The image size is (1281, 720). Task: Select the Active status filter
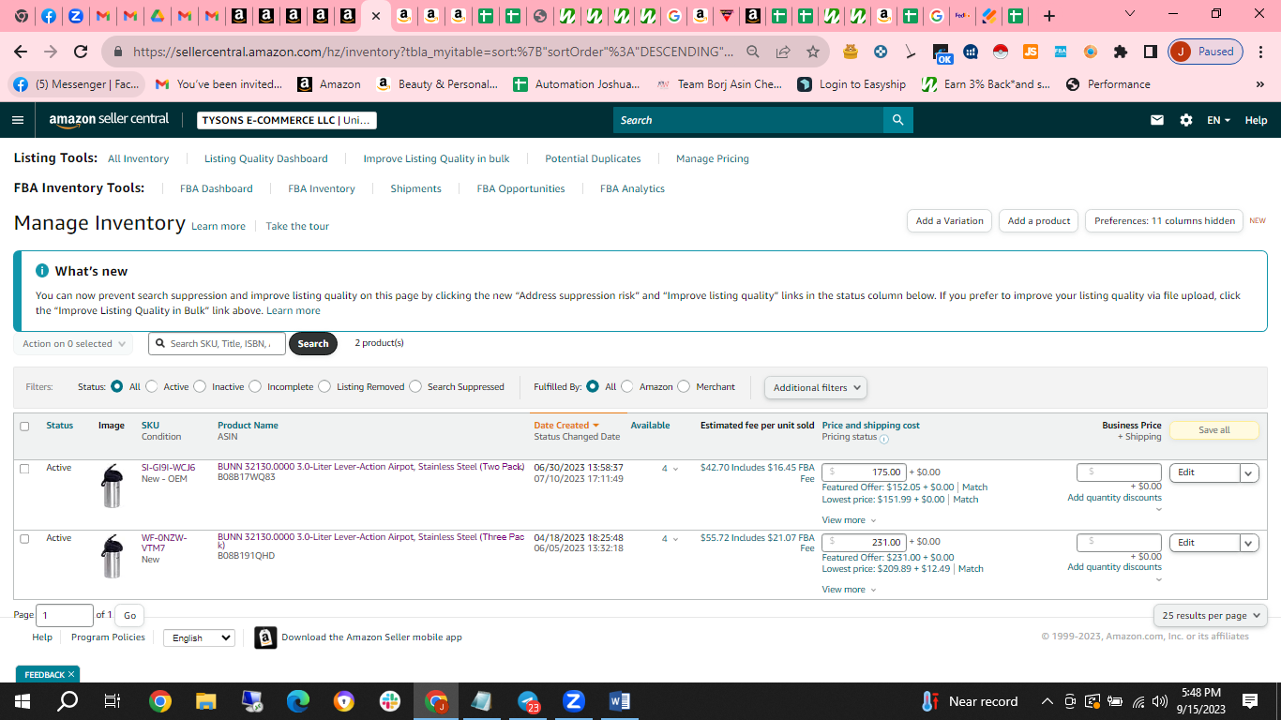pos(153,386)
